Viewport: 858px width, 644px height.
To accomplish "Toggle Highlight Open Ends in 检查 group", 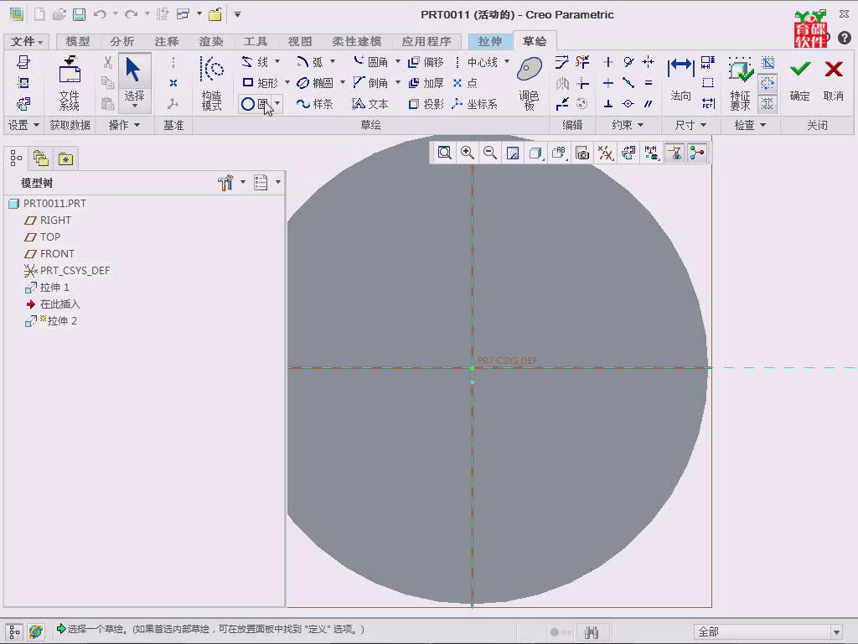I will 768,83.
